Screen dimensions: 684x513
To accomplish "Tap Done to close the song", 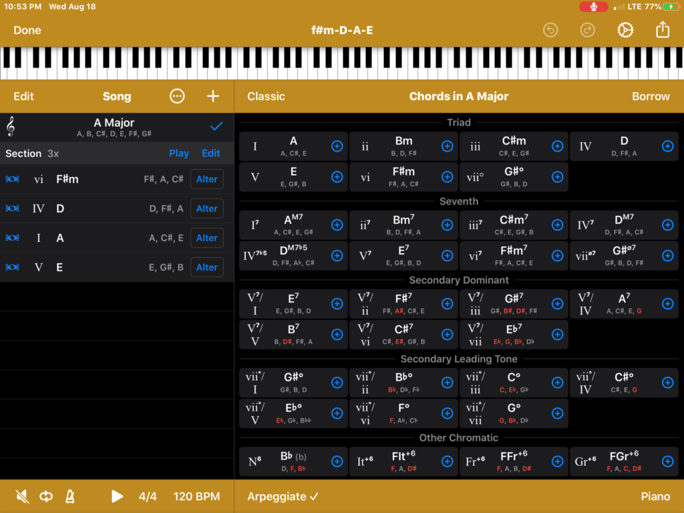I will pyautogui.click(x=27, y=30).
